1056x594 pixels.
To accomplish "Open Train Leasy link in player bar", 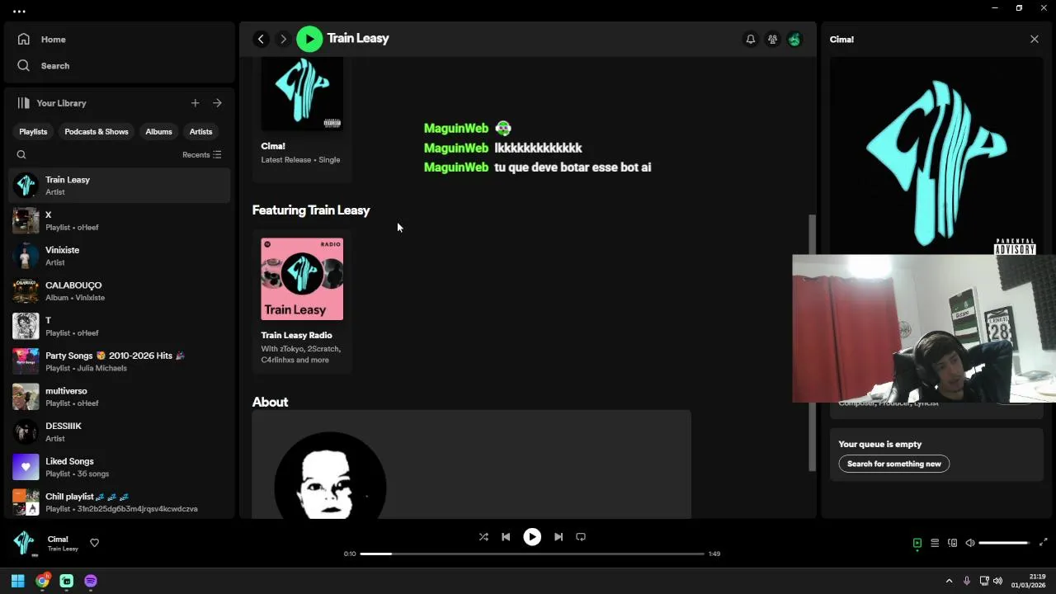I will coord(63,549).
